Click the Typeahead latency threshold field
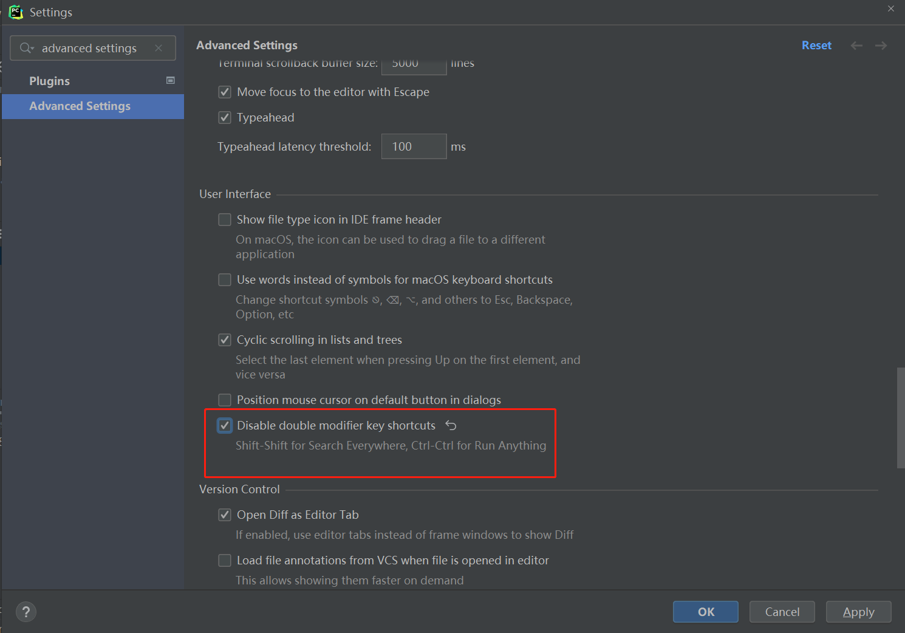905x633 pixels. click(x=414, y=146)
